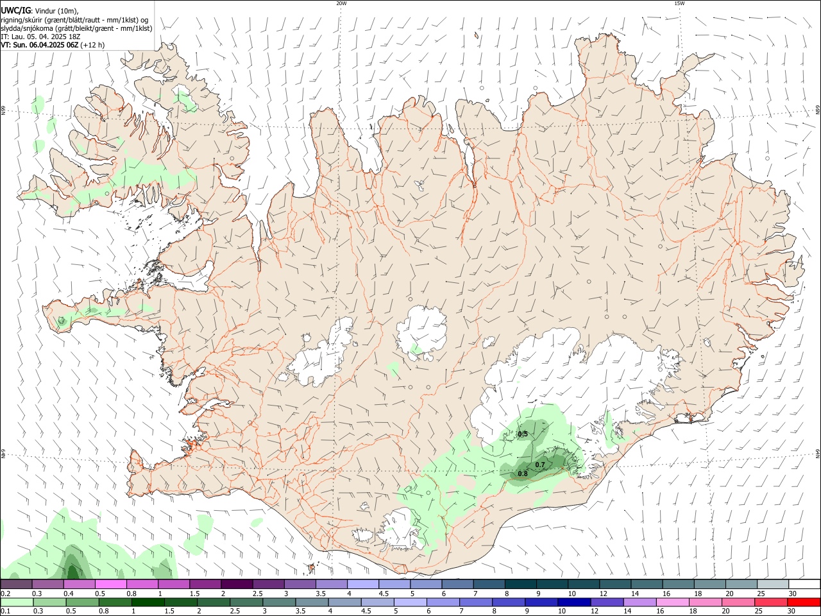Click the 0.2 label in the upper scale
This screenshot has width=821, height=616.
pos(6,594)
